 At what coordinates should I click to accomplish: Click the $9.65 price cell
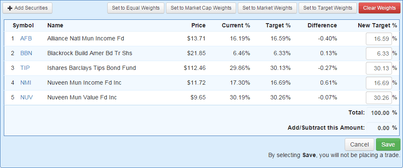point(198,98)
